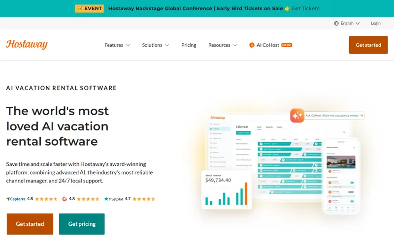Screen dimensions: 394x246
Task: Click the Trustpilot rating stars
Action: tap(144, 199)
